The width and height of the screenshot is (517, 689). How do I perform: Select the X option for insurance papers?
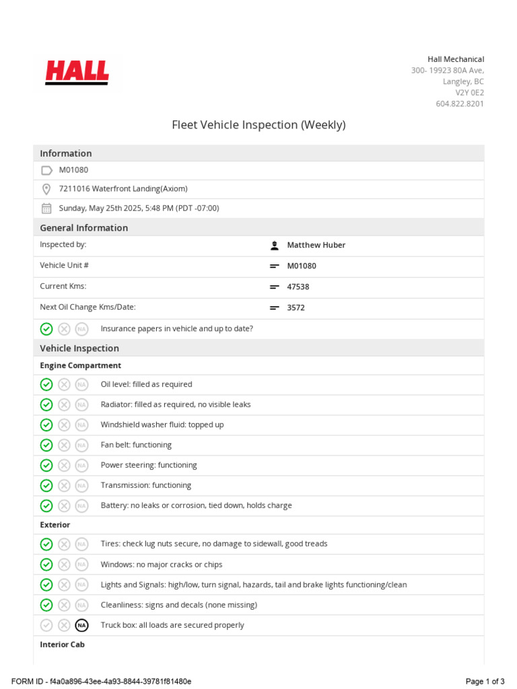pyautogui.click(x=64, y=329)
